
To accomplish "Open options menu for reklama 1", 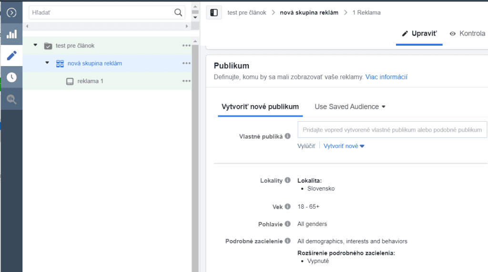I will pyautogui.click(x=186, y=81).
